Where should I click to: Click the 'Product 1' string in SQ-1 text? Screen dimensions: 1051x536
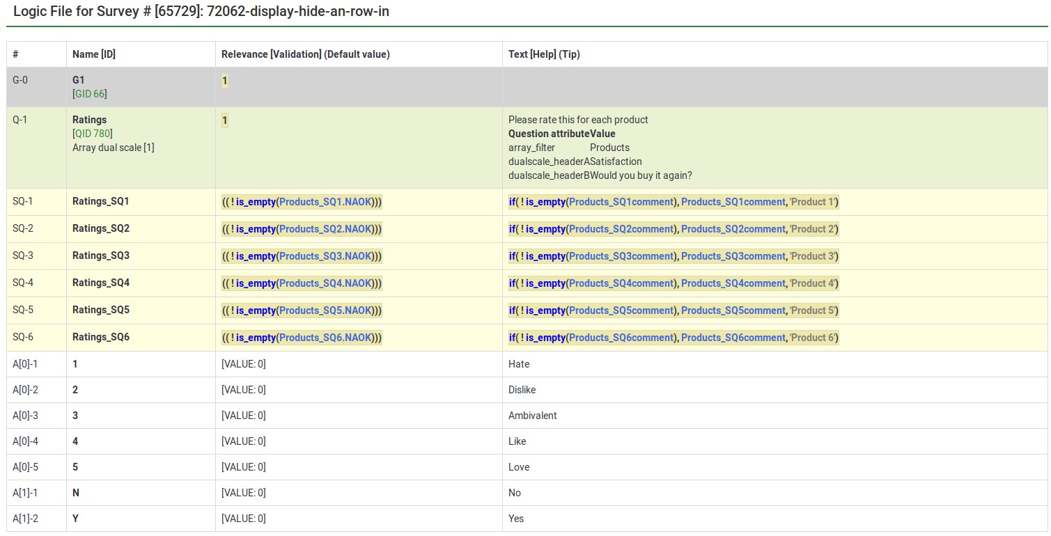coord(812,202)
